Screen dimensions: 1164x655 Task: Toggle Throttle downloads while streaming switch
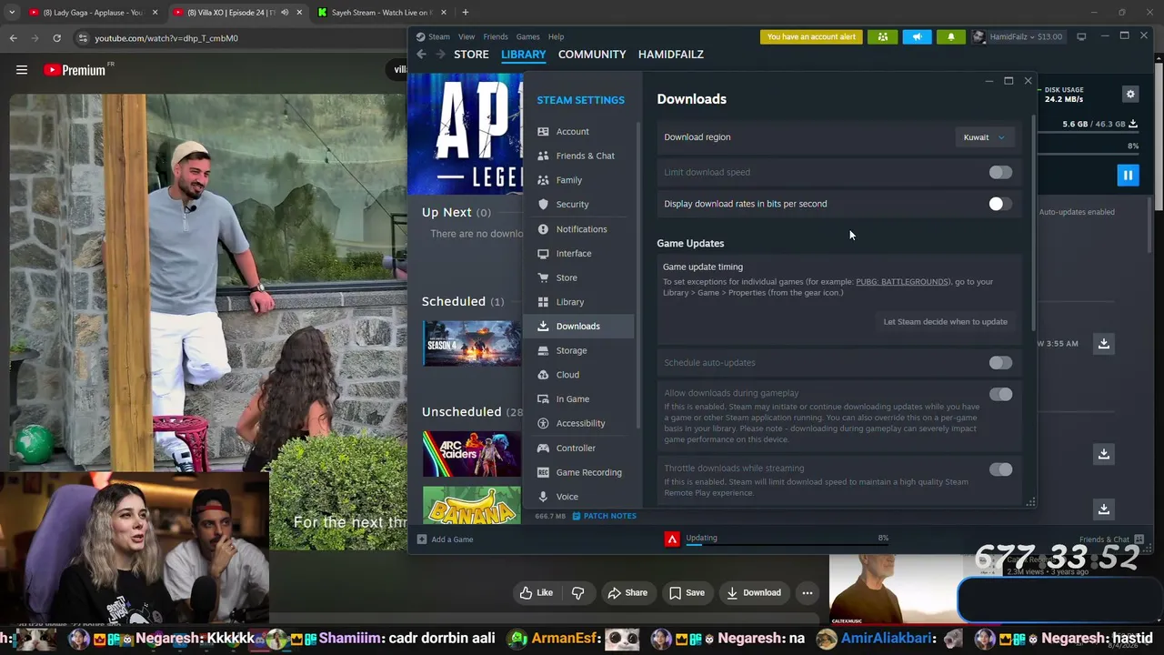(1000, 469)
